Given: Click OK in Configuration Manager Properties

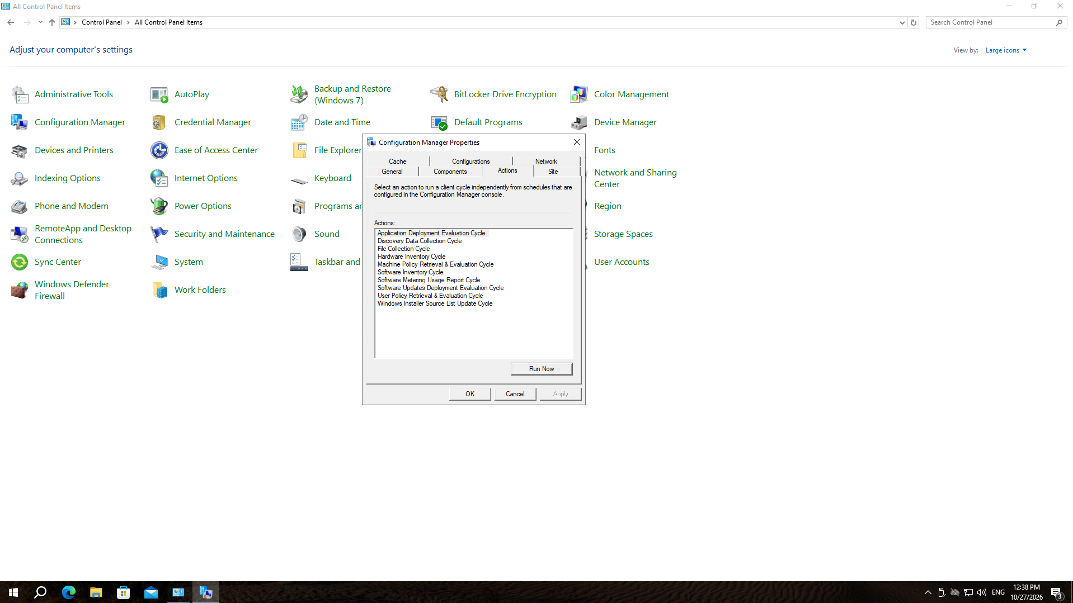Looking at the screenshot, I should click(x=470, y=394).
